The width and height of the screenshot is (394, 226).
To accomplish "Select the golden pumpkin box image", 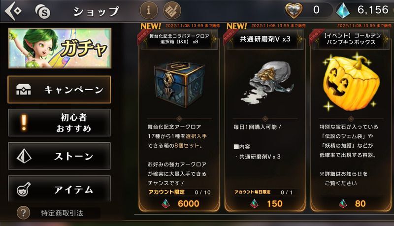I will [351, 82].
